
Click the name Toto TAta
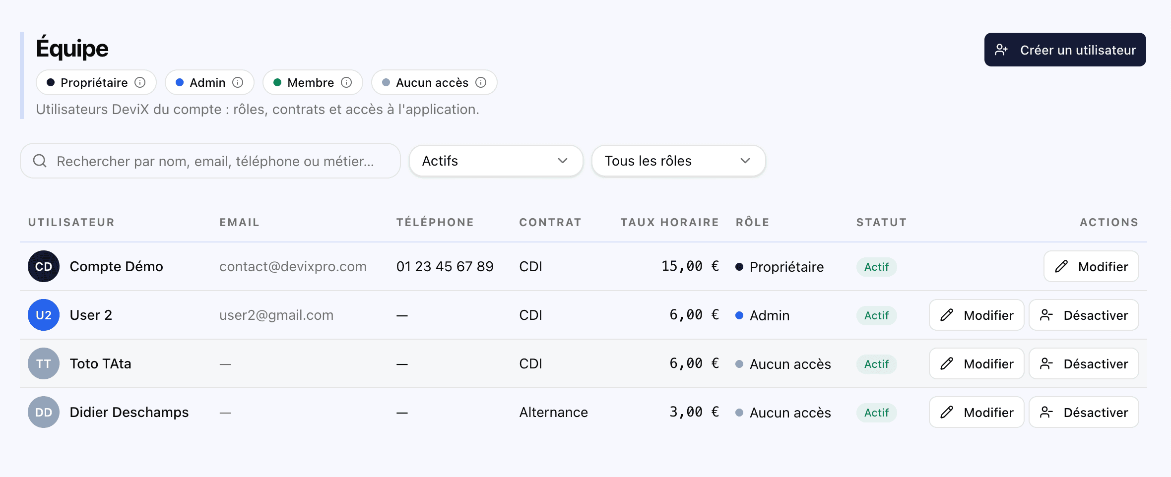(100, 363)
